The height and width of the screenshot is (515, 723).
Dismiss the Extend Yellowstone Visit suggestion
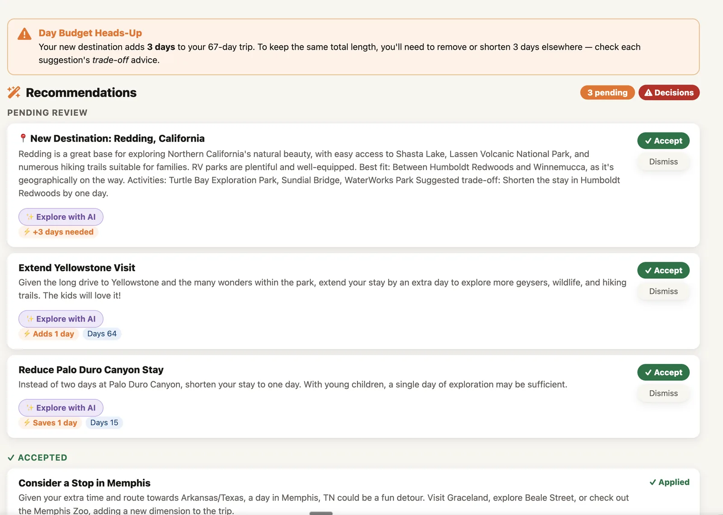coord(663,292)
